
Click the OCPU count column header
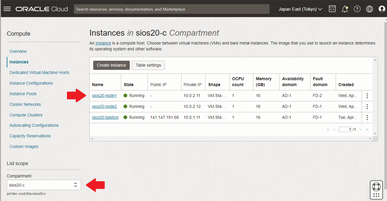(238, 82)
